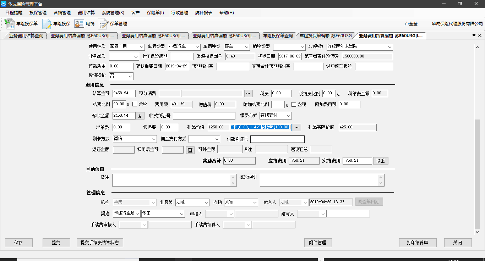Switch to the 车险投保单查询 tab
485x261 pixels.
click(x=278, y=36)
